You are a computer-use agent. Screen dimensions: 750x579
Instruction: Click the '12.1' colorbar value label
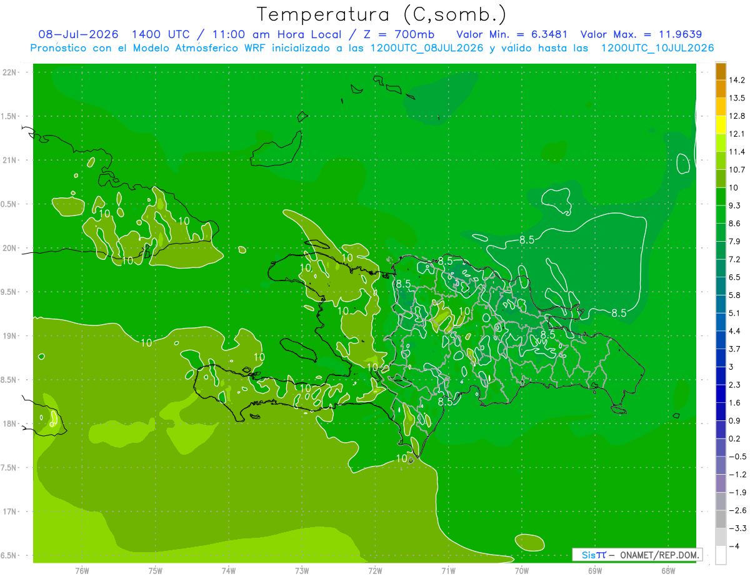(737, 134)
